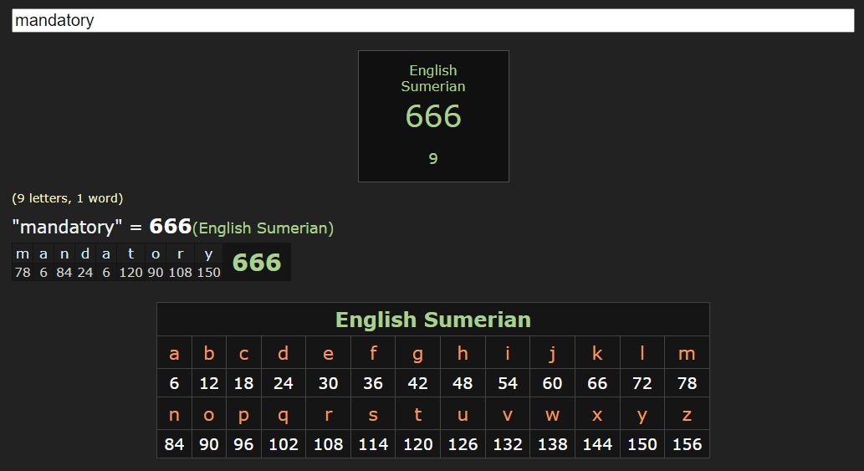Image resolution: width=864 pixels, height=471 pixels.
Task: Click value 42 in the cipher table
Action: point(417,383)
